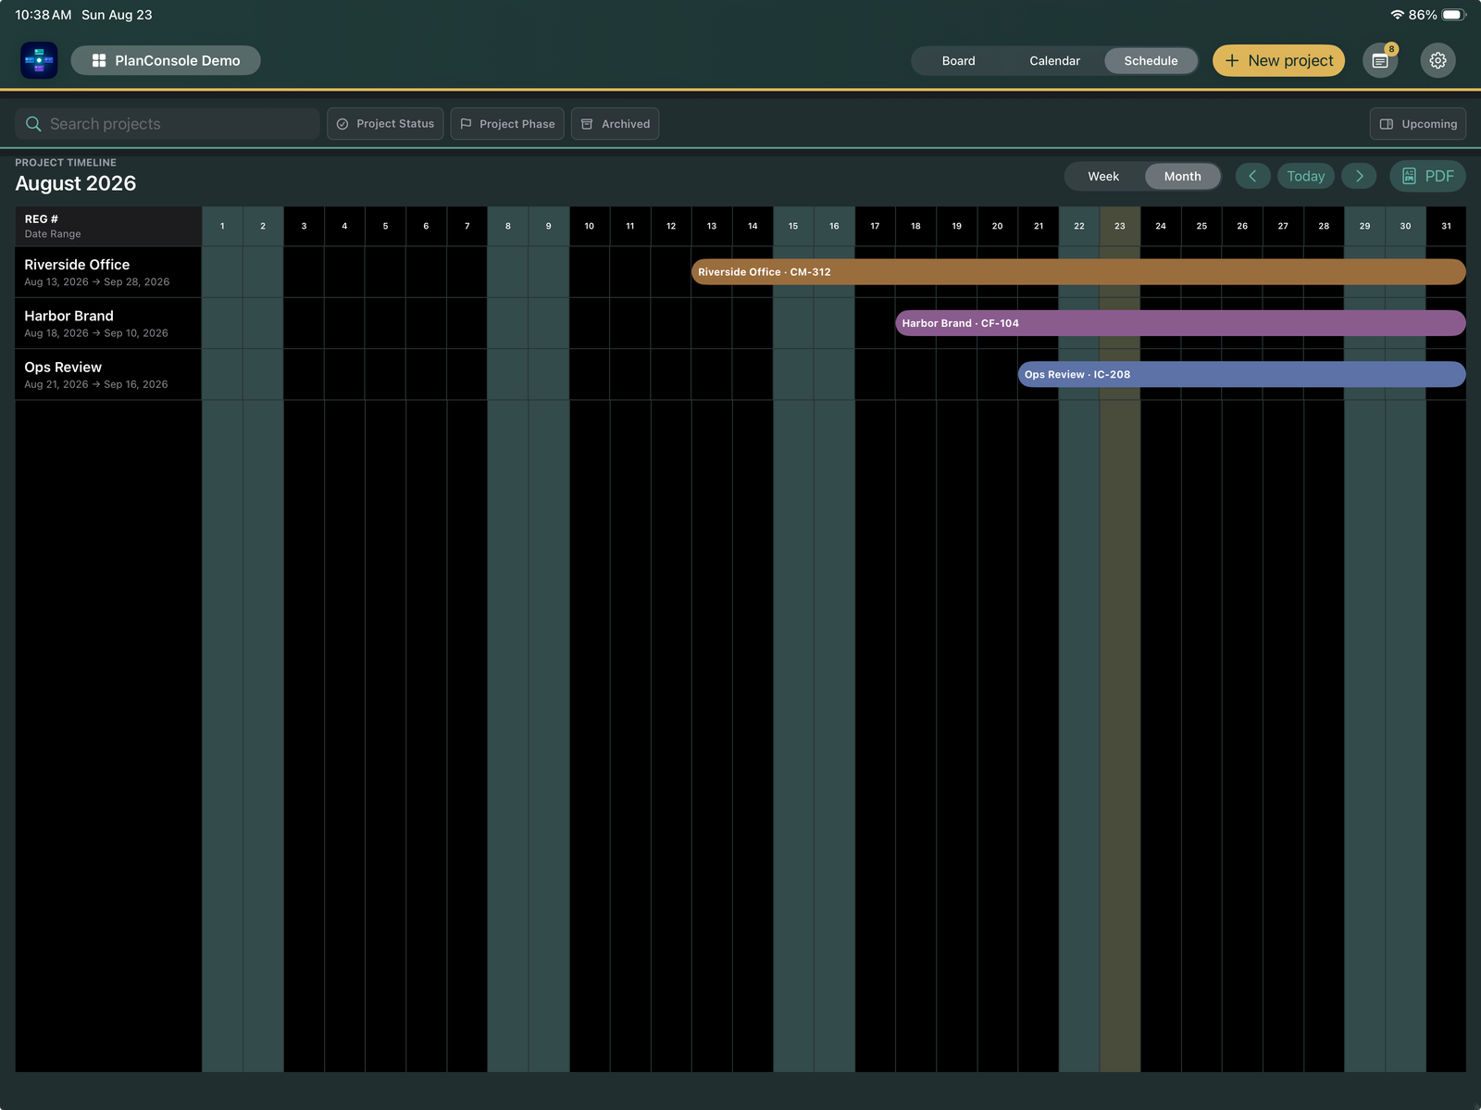The width and height of the screenshot is (1481, 1110).
Task: Open the Harbor Brand CF-104 timeline bar
Action: click(1180, 323)
